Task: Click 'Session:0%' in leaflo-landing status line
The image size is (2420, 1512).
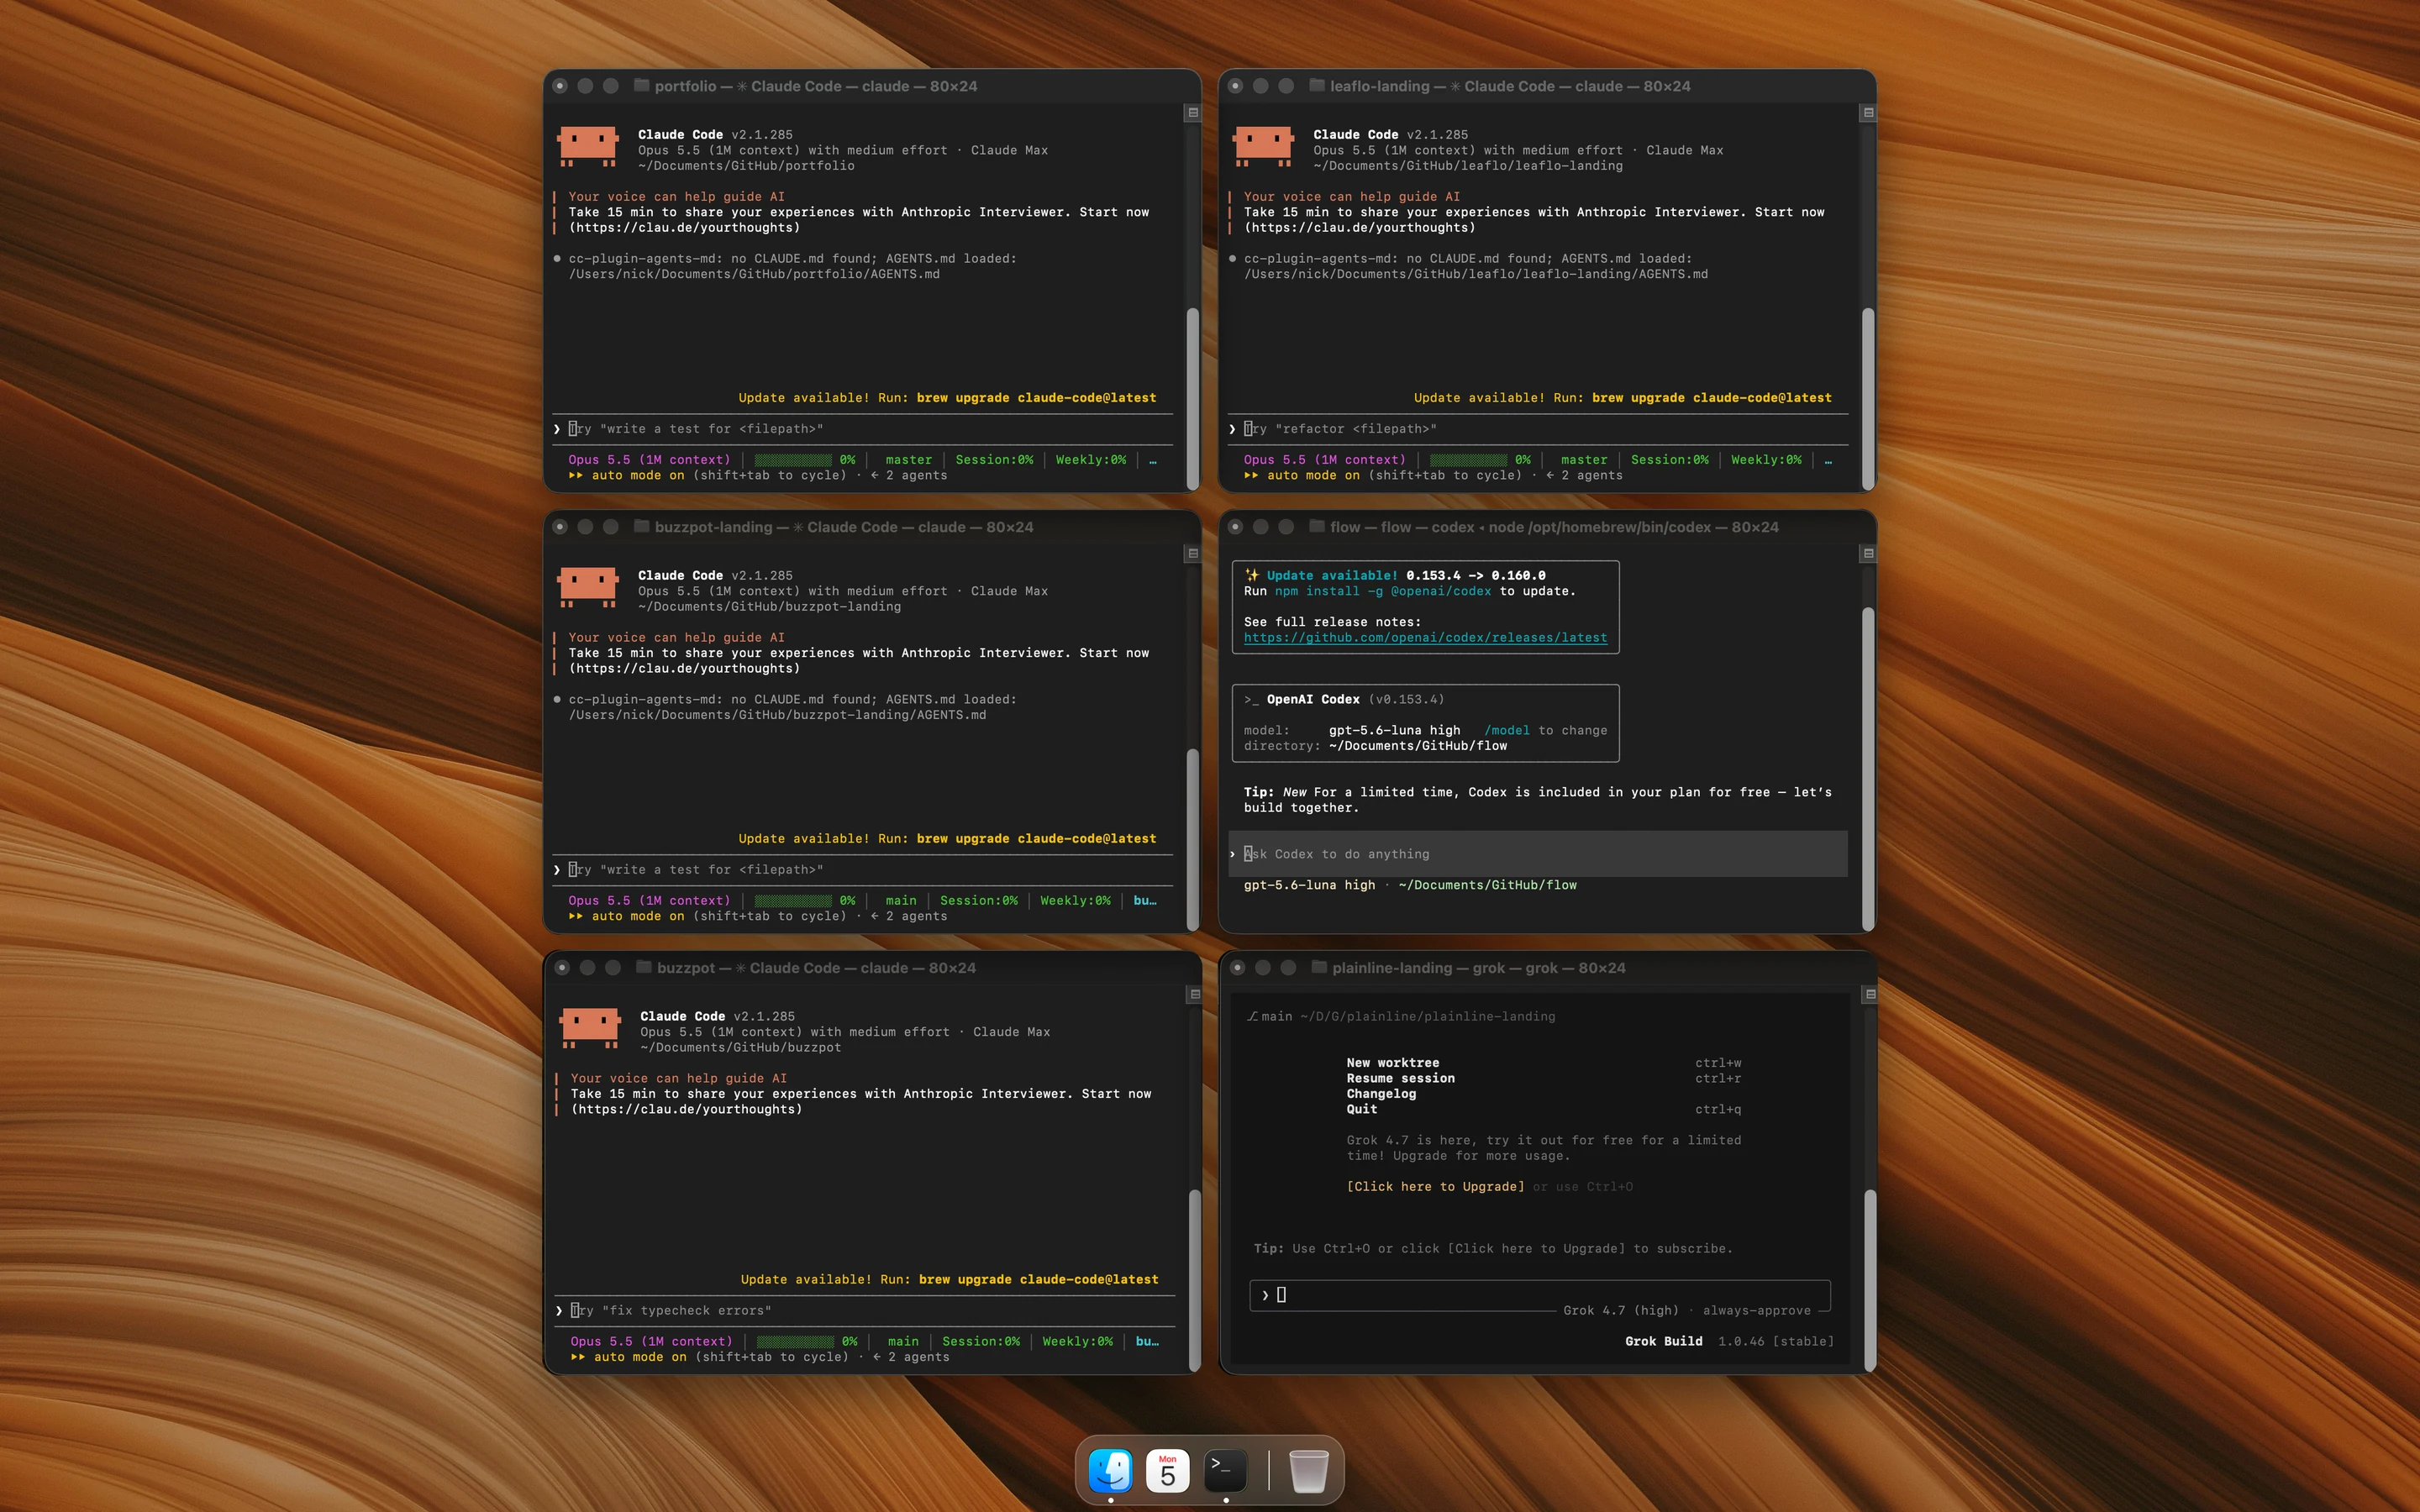Action: [x=1669, y=460]
